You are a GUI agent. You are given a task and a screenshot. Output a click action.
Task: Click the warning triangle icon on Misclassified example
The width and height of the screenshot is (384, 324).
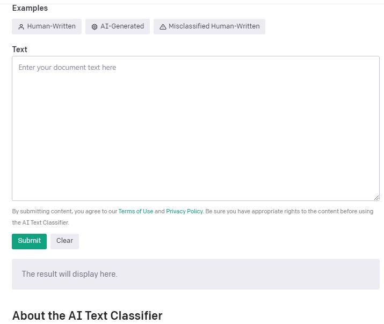163,27
